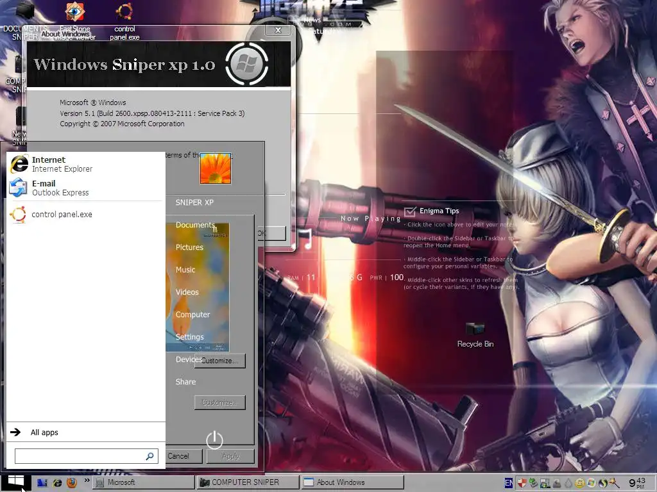Click the magic wand tray icon

click(614, 483)
